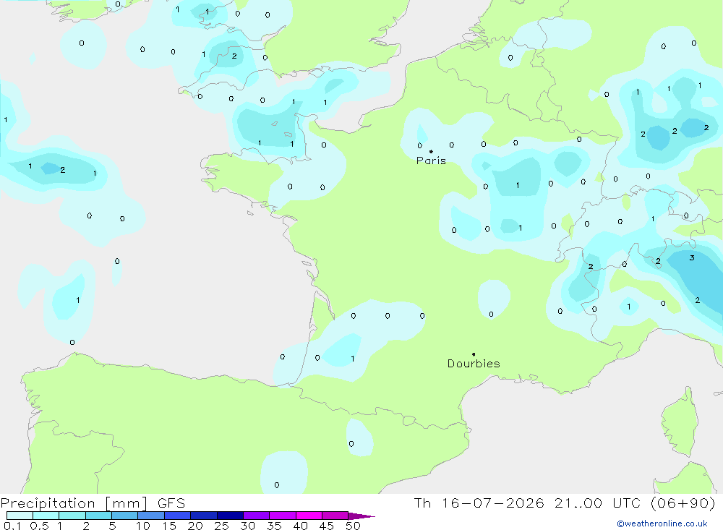Pick the 35–40 mm legend swatch
This screenshot has width=723, height=530.
(x=283, y=516)
